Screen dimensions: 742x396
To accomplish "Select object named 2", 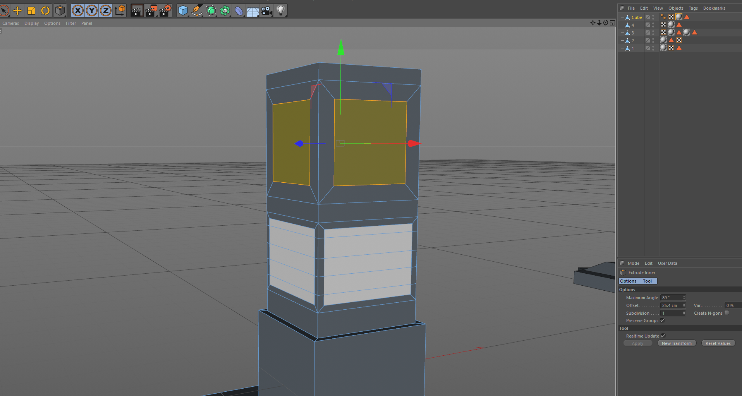I will [633, 41].
